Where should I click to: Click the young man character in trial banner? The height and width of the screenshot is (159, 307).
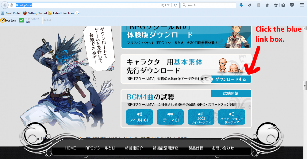[237, 37]
